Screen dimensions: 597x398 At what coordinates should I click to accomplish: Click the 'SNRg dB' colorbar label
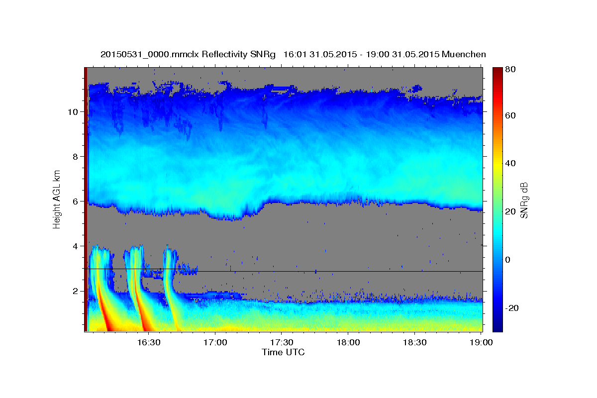tap(524, 200)
